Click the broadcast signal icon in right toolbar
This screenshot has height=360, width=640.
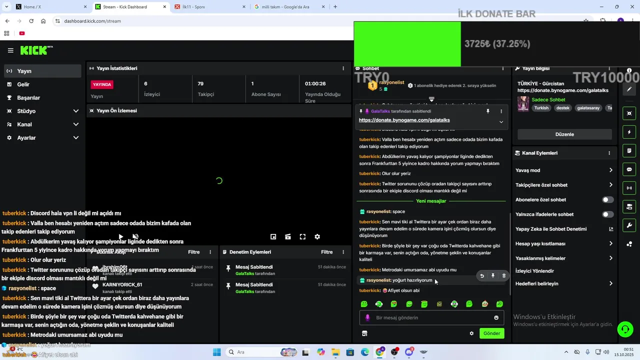click(629, 188)
